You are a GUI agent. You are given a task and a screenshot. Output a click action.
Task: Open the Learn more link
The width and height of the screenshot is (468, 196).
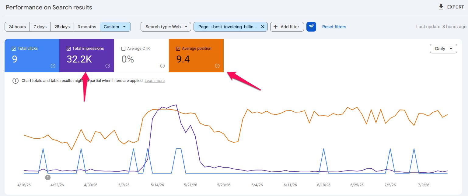pyautogui.click(x=155, y=81)
